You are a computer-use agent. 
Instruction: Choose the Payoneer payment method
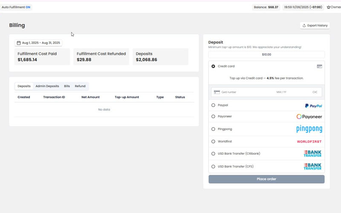click(x=213, y=116)
